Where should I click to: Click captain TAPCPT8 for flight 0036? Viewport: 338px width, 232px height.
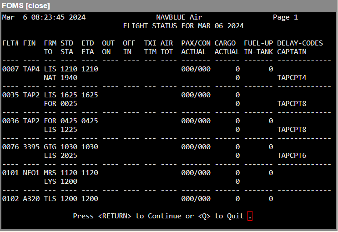pyautogui.click(x=292, y=129)
